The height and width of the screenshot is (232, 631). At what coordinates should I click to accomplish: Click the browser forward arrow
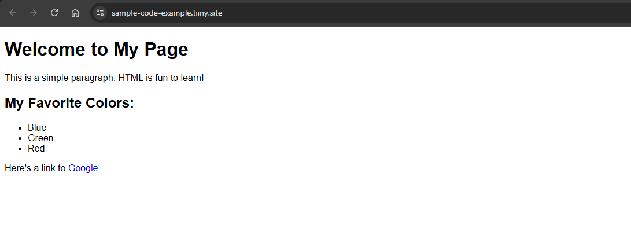tap(34, 13)
